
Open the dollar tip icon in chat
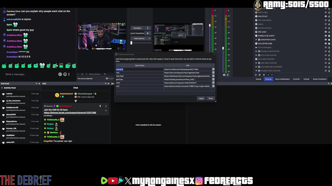[x=60, y=74]
